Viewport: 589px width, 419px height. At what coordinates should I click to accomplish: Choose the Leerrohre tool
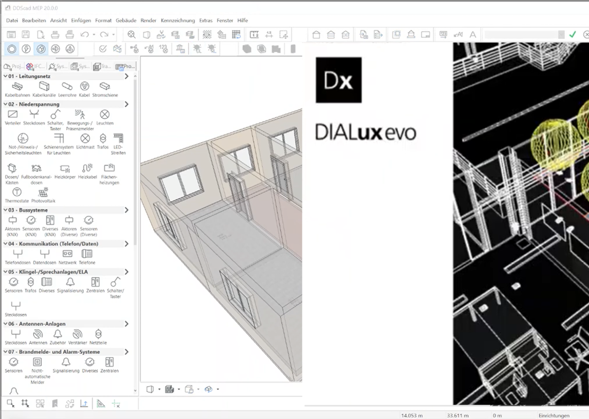pos(67,89)
